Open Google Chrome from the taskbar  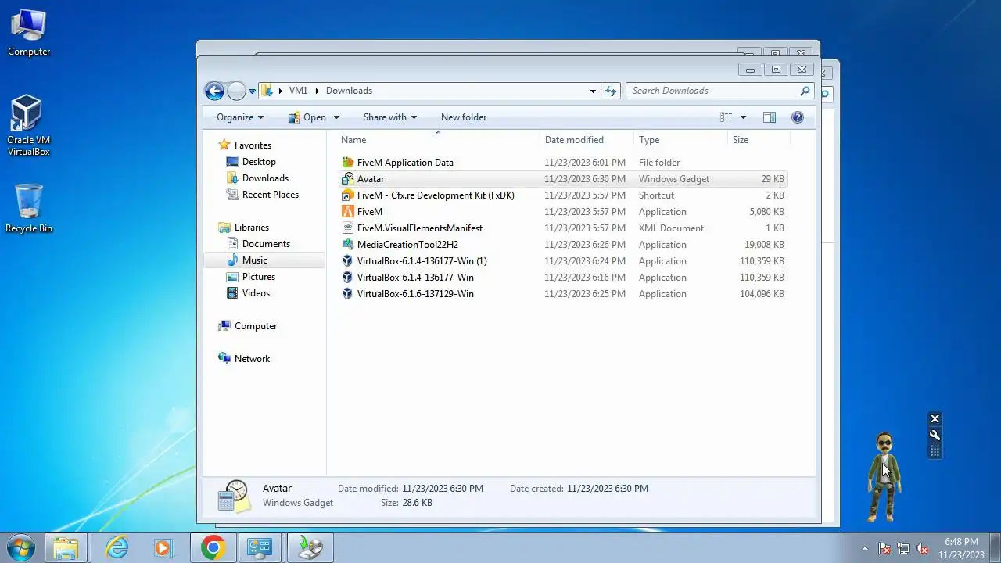213,547
